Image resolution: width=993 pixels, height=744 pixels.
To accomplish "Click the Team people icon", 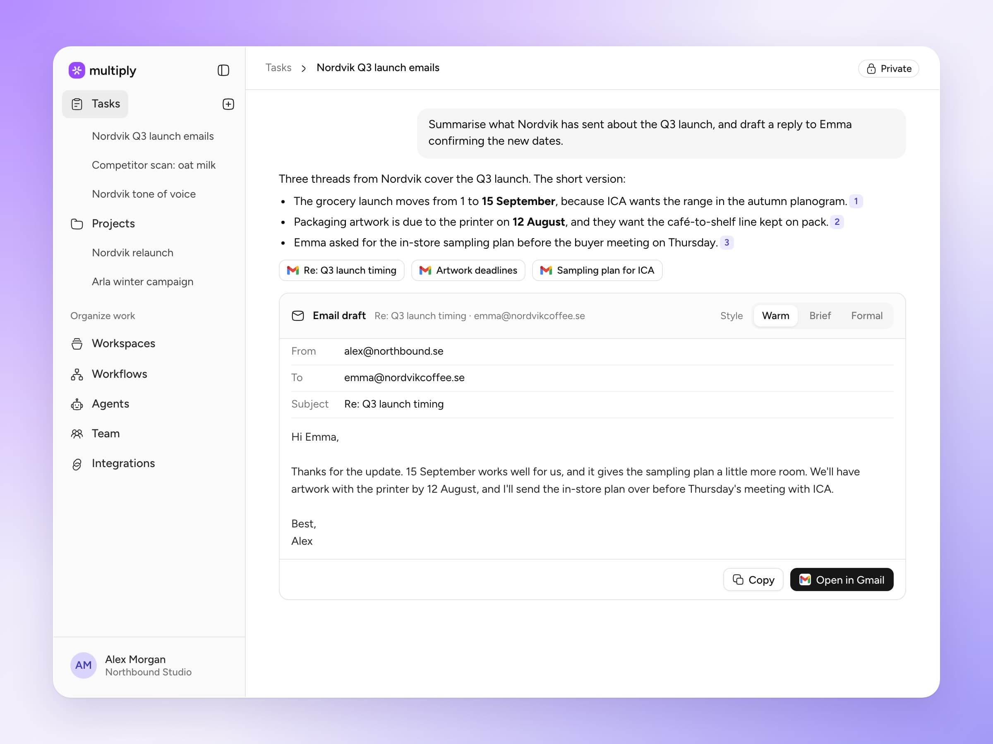I will tap(77, 434).
